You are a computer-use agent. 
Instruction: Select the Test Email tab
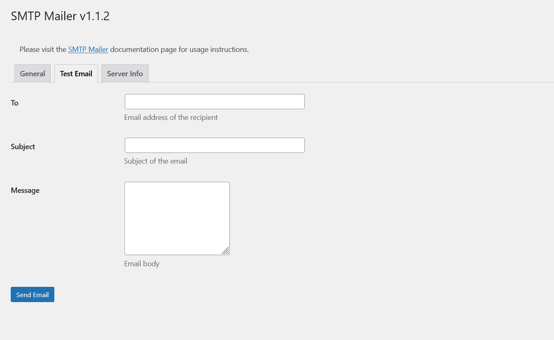tap(76, 73)
